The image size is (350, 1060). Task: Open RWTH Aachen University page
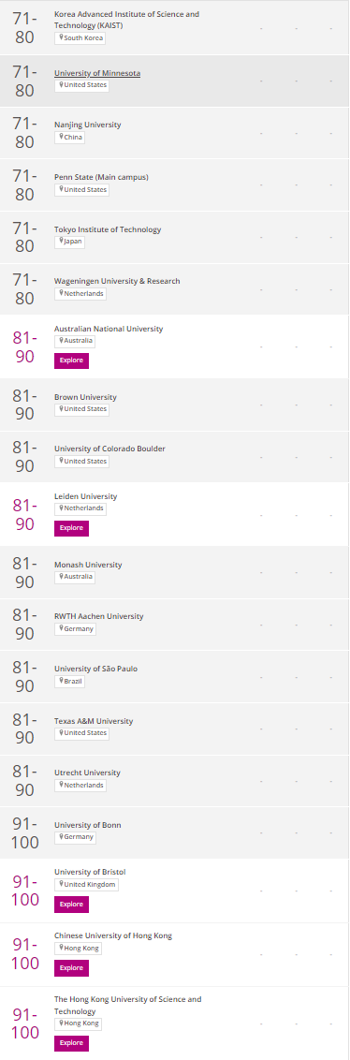[x=98, y=616]
